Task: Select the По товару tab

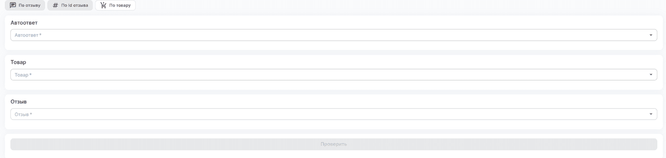Action: coord(115,6)
